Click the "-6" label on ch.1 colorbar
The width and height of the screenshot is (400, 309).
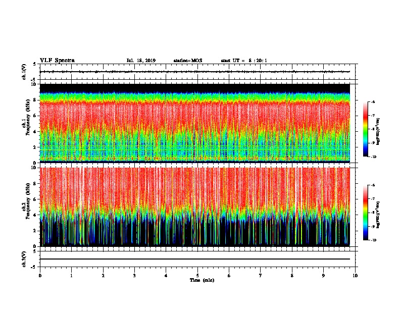pos(373,101)
